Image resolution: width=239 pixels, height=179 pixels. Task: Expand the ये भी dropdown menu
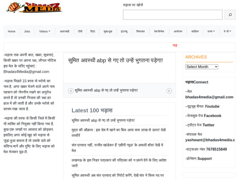click(227, 31)
